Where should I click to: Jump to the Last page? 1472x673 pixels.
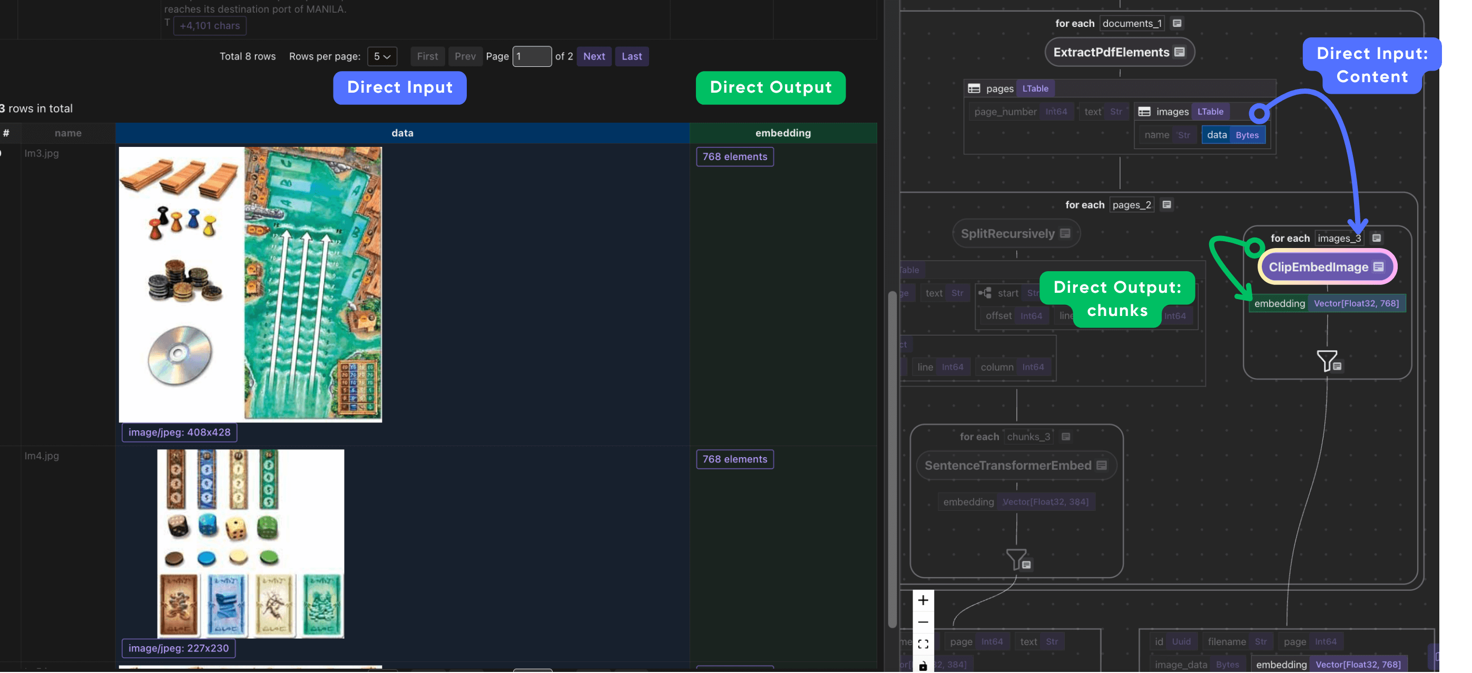(632, 56)
